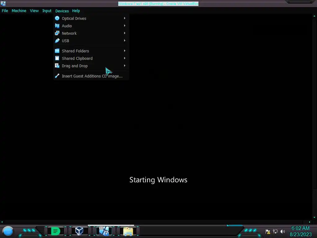The width and height of the screenshot is (317, 238).
Task: Click the vertical scrollbar down arrow
Action: click(x=315, y=217)
